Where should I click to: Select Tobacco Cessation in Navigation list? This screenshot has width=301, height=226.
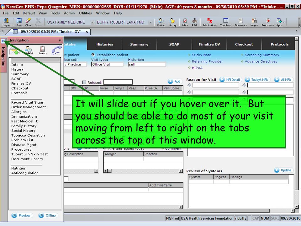pos(28,135)
